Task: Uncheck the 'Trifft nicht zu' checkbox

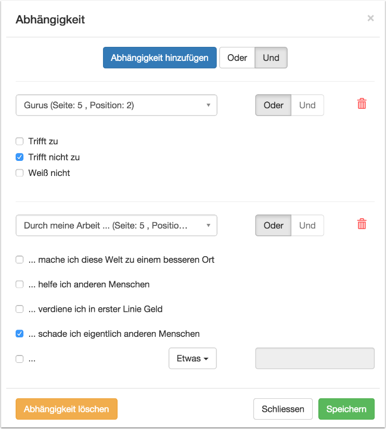Action: point(20,157)
